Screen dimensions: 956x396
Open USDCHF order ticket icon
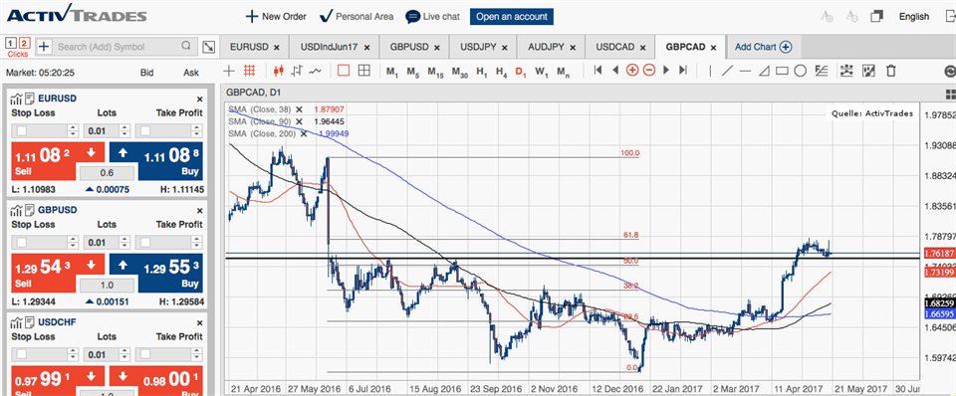tap(30, 321)
